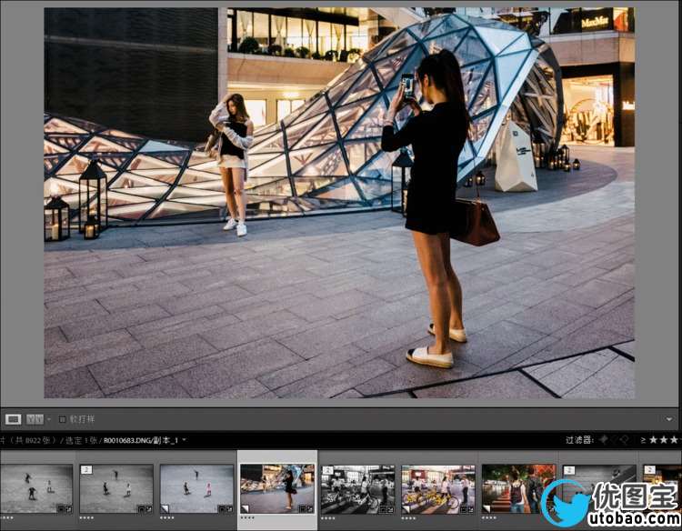Switch to Loupe view button
682x531 pixels.
click(x=13, y=419)
